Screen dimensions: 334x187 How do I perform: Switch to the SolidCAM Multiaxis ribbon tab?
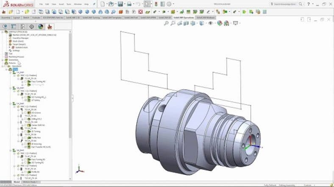coord(205,18)
